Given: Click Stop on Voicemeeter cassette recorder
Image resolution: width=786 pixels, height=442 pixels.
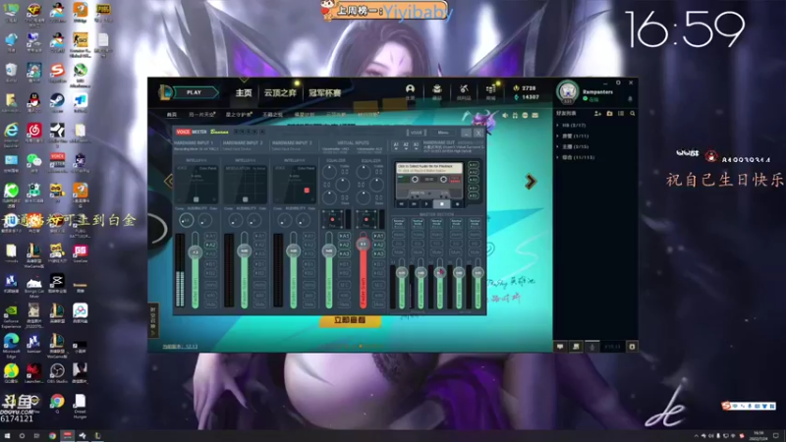Looking at the screenshot, I should point(441,204).
